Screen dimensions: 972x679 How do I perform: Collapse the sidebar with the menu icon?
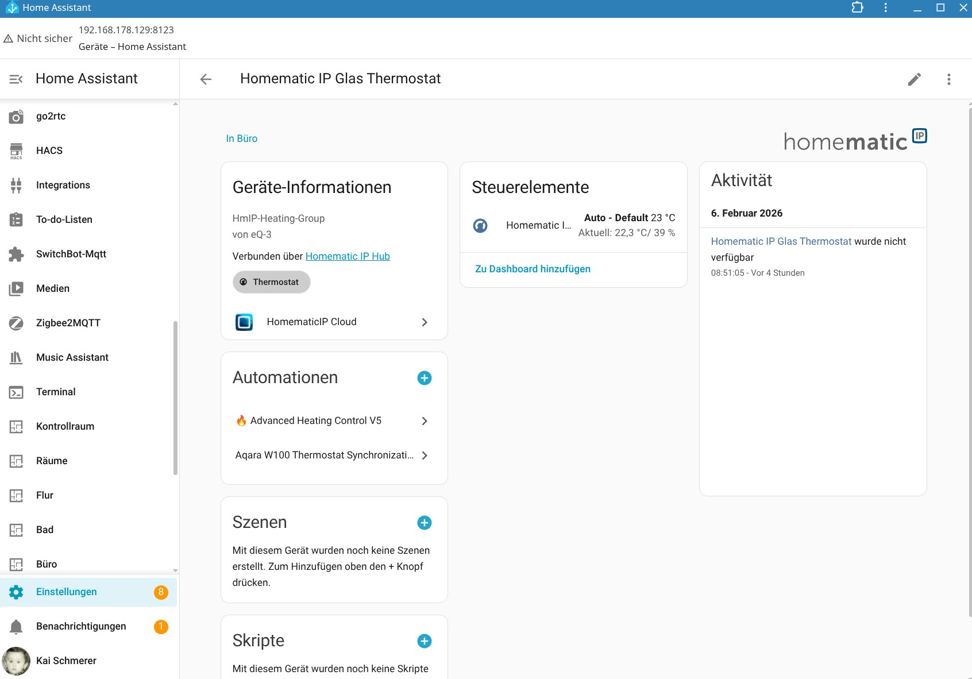click(16, 79)
